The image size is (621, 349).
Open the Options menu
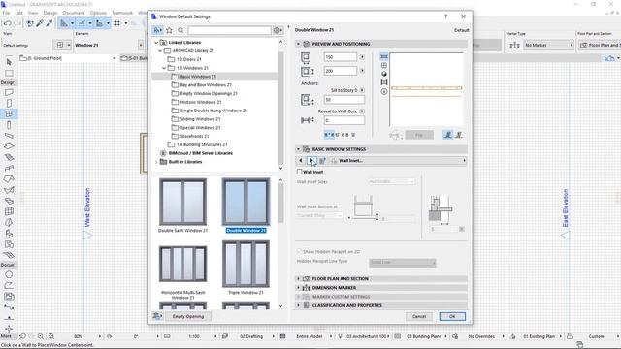click(98, 13)
